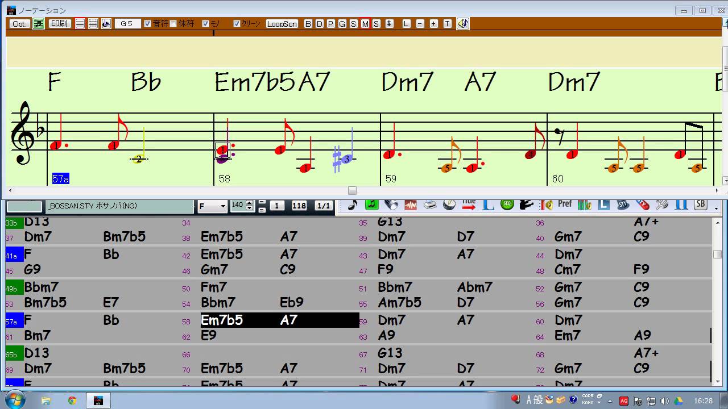Image resolution: width=728 pixels, height=409 pixels.
Task: Select the P track button
Action: (330, 24)
